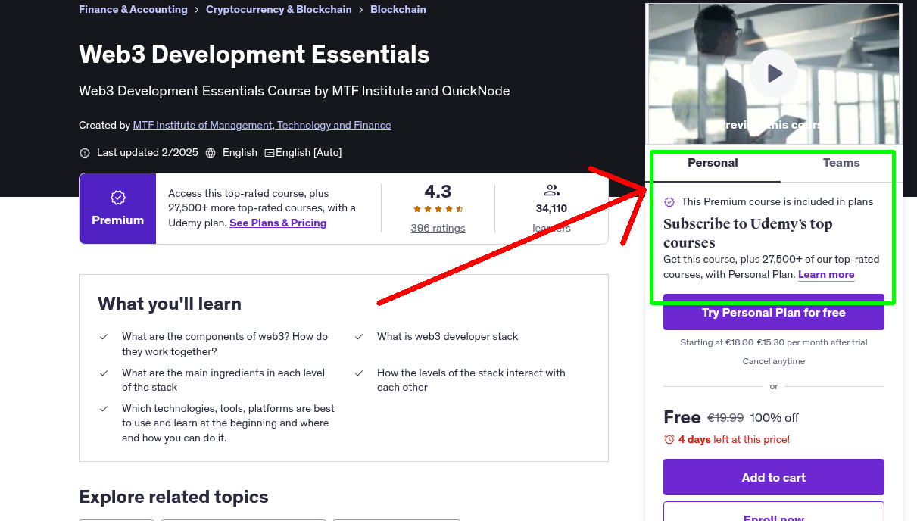Viewport: 917px width, 521px height.
Task: Click 'English [Auto]' caption language text
Action: pyautogui.click(x=309, y=153)
